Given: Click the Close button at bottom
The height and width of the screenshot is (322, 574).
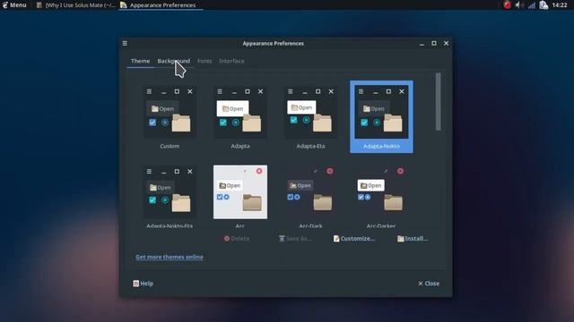Looking at the screenshot, I should [429, 284].
